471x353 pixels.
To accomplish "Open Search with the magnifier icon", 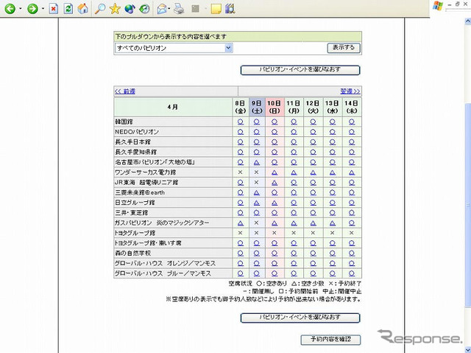I will pos(100,9).
